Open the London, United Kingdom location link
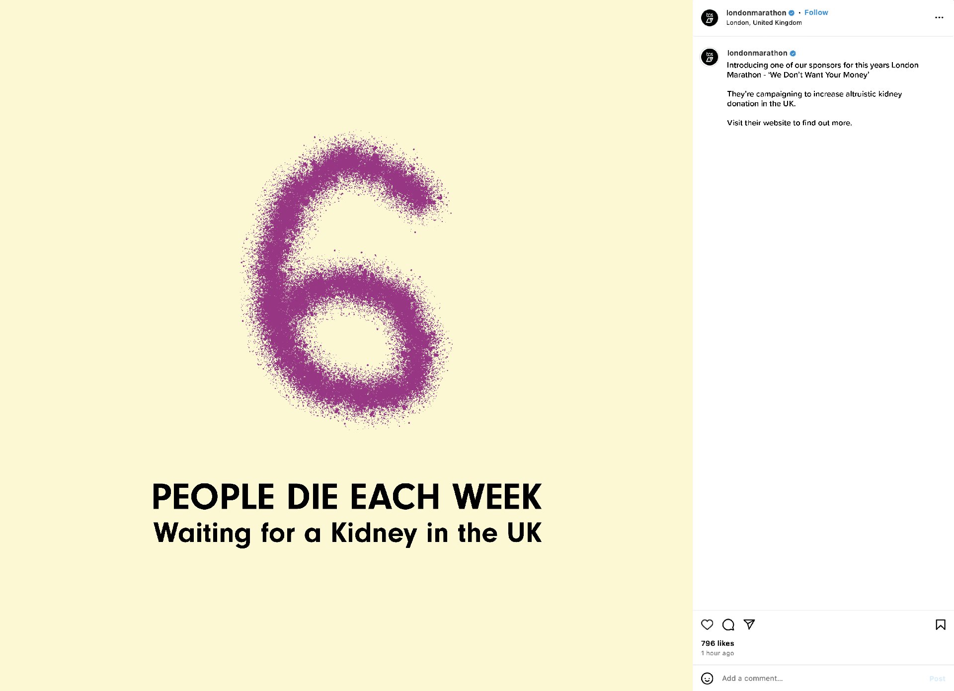 (764, 22)
